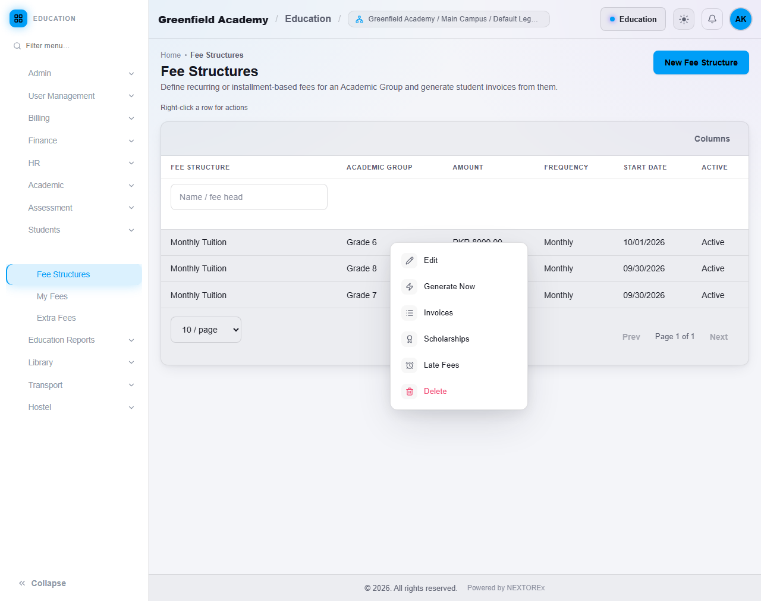The image size is (761, 601).
Task: Click the New Fee Structure button
Action: [701, 62]
